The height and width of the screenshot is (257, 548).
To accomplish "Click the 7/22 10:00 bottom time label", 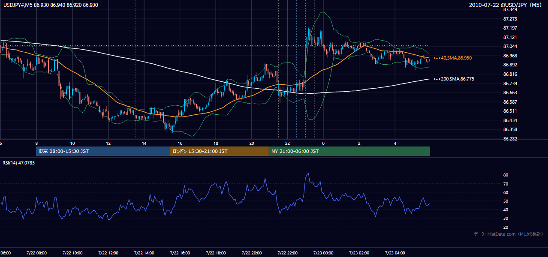I will pyautogui.click(x=72, y=253).
